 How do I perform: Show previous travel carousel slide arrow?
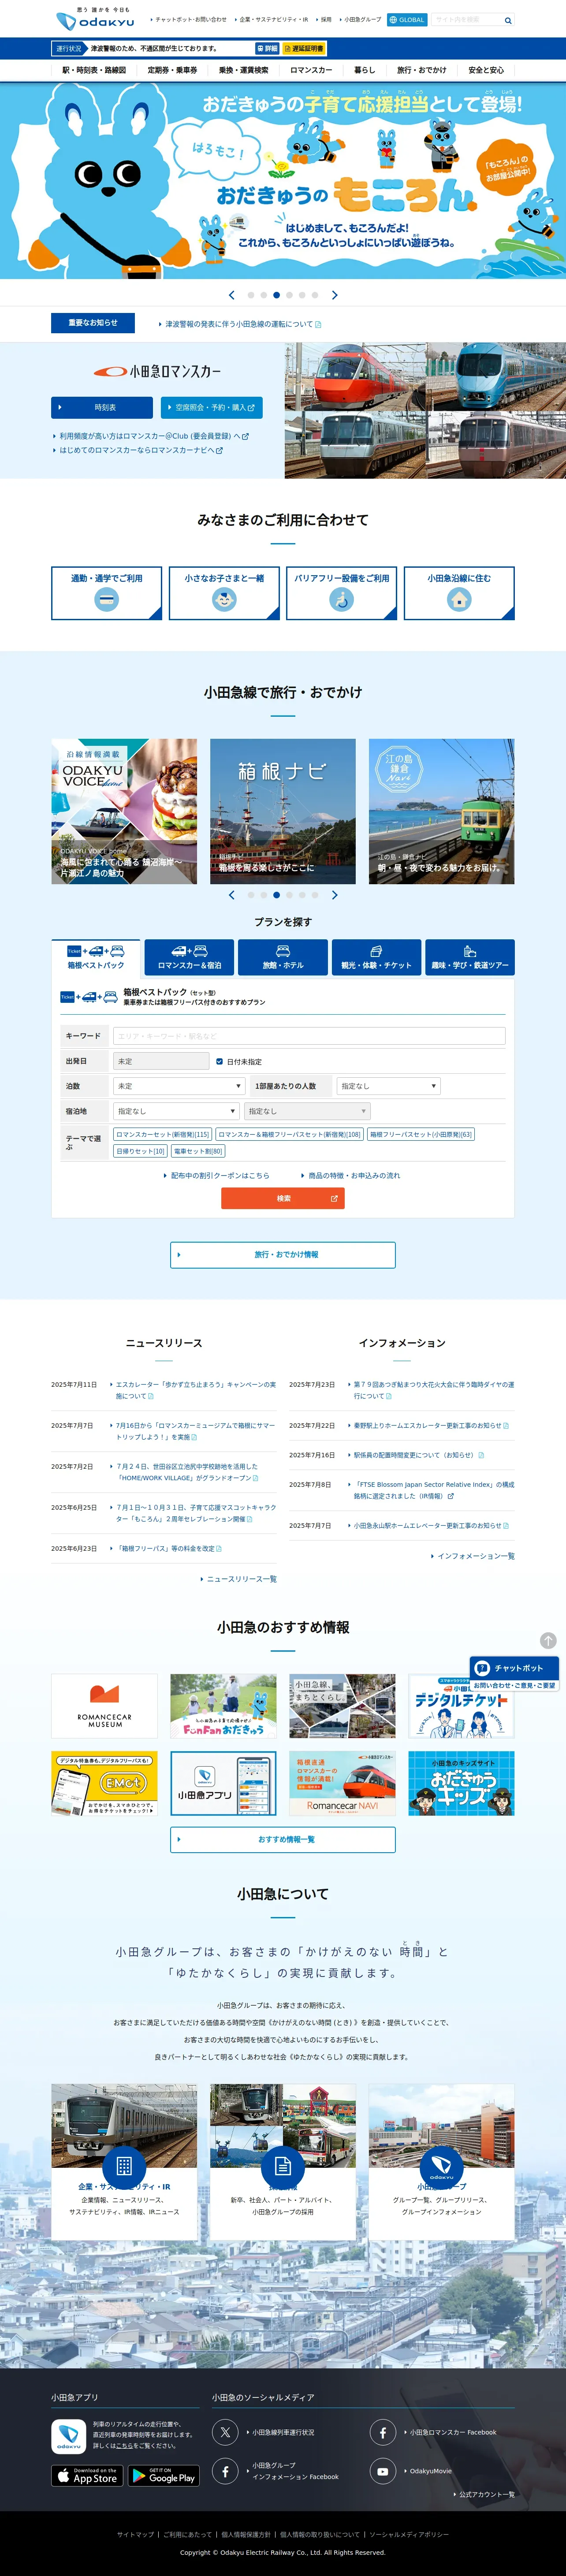232,895
